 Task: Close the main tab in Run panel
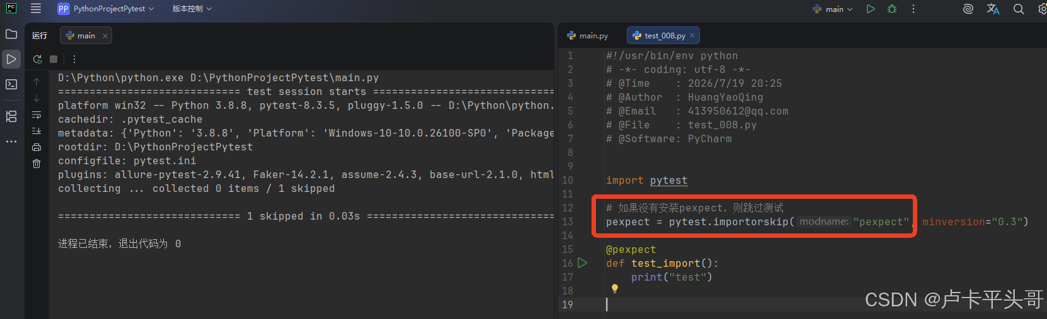105,36
